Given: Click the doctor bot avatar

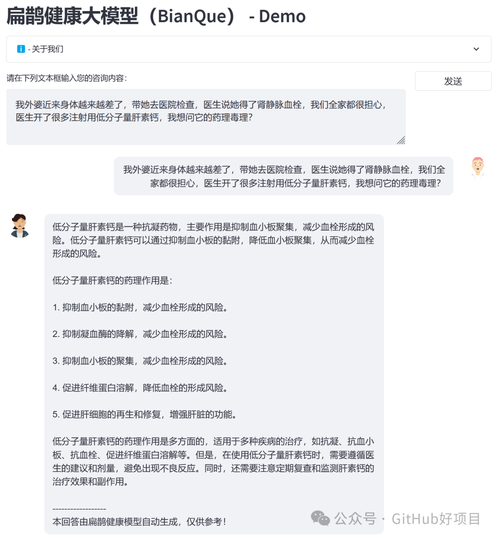Looking at the screenshot, I should pos(20,226).
